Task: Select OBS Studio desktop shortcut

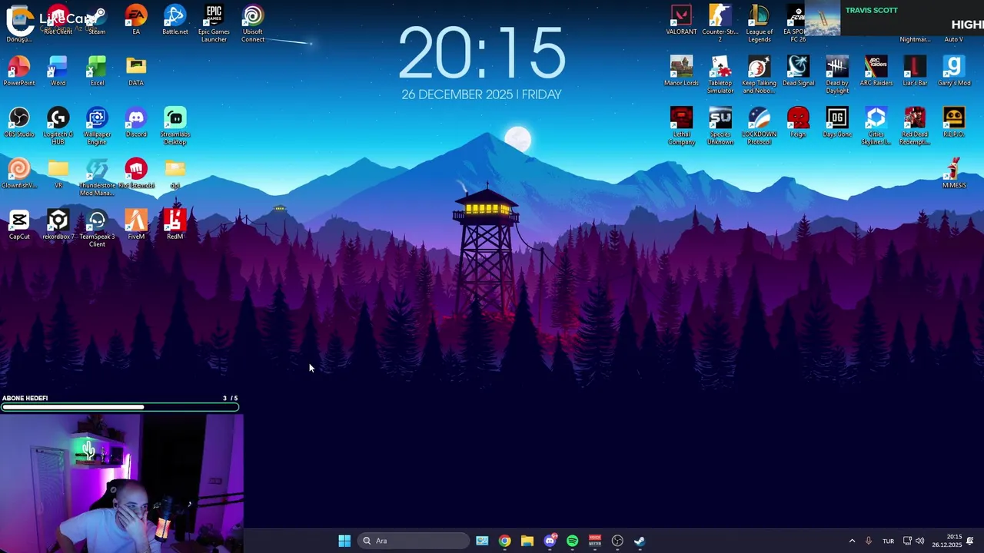Action: [19, 123]
